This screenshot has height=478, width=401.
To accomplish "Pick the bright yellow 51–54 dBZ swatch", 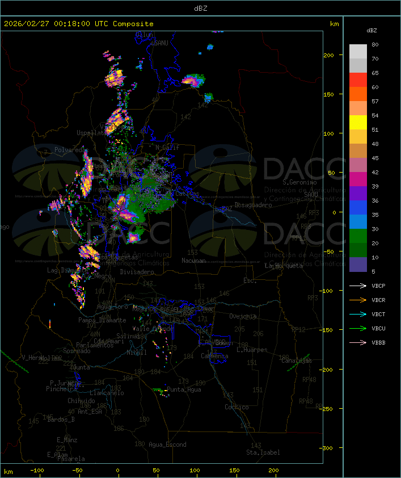I will click(x=358, y=122).
